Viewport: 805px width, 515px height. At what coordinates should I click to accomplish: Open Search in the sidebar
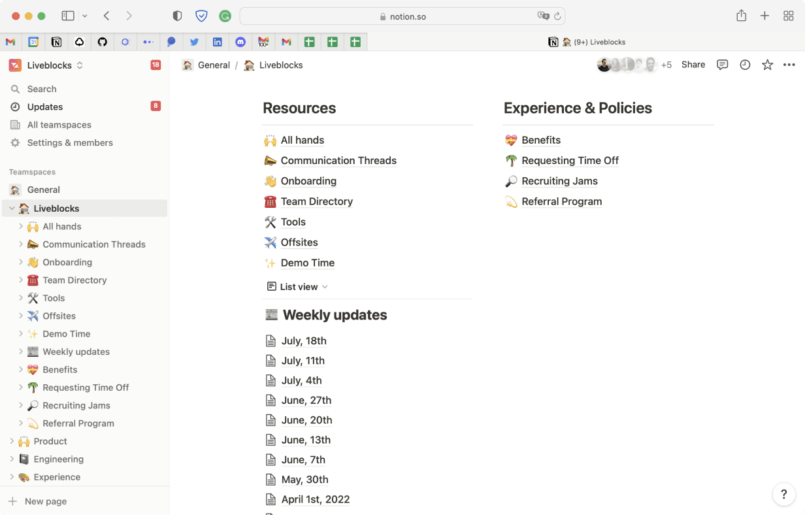point(42,88)
